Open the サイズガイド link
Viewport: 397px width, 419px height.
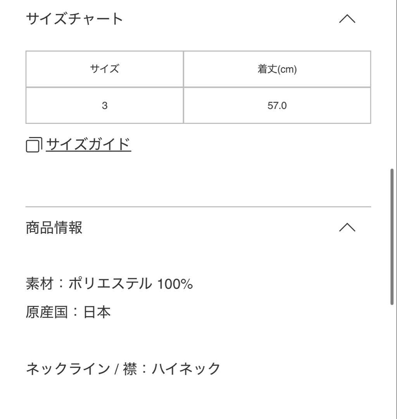pyautogui.click(x=88, y=145)
